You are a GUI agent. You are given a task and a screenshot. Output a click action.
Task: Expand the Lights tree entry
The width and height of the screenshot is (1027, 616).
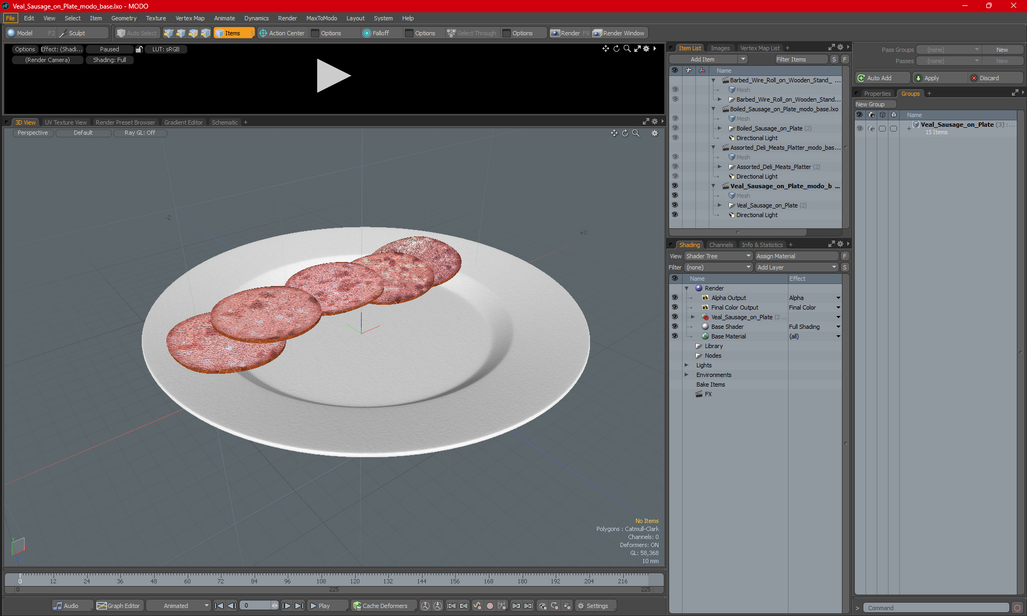pos(686,365)
